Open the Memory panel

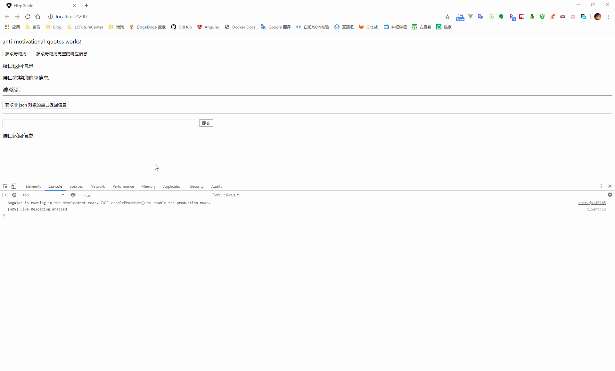pyautogui.click(x=148, y=186)
